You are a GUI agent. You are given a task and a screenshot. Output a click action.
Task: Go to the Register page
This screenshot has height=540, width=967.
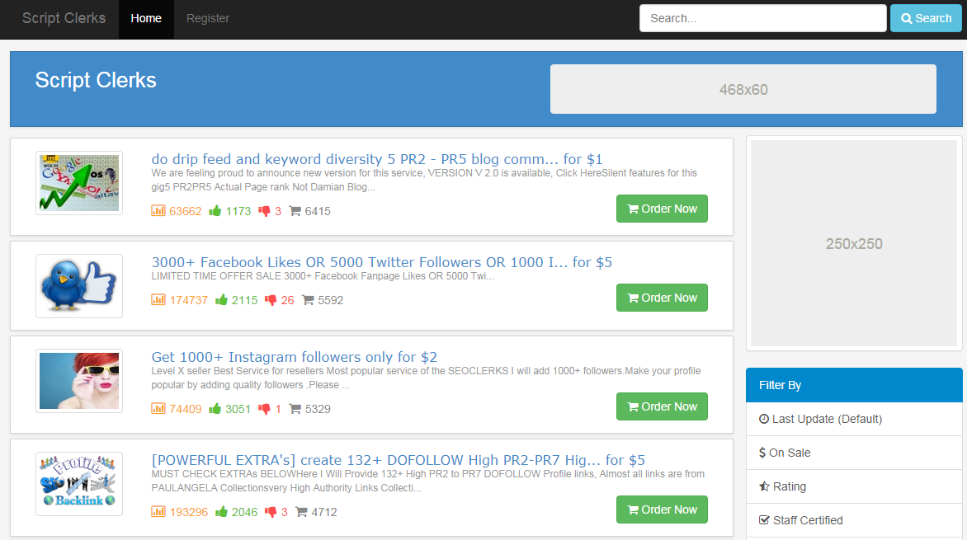(x=208, y=19)
